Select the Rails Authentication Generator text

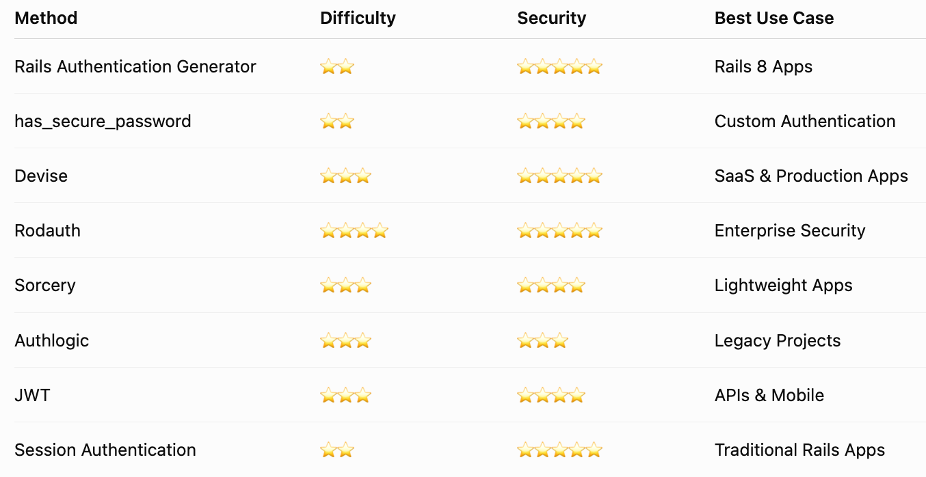pos(135,67)
